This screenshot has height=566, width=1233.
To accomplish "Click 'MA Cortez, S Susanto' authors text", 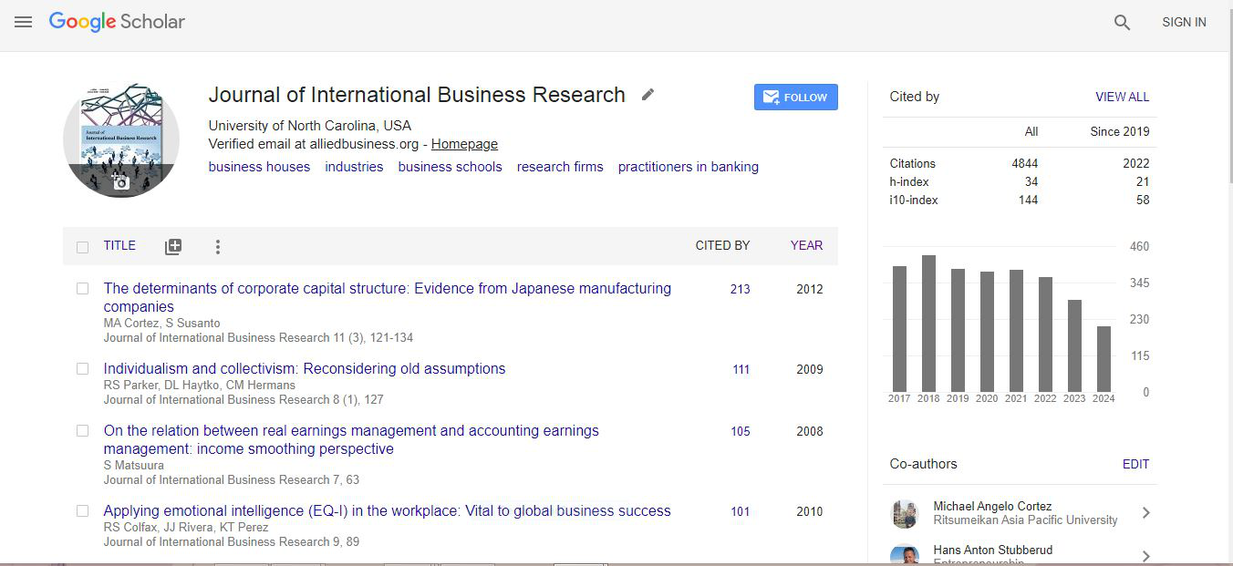I will (161, 323).
